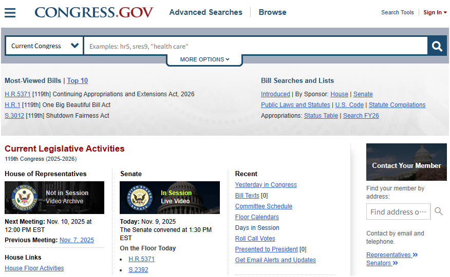Open By Sponsor Senate link
Image resolution: width=450 pixels, height=277 pixels.
363,94
